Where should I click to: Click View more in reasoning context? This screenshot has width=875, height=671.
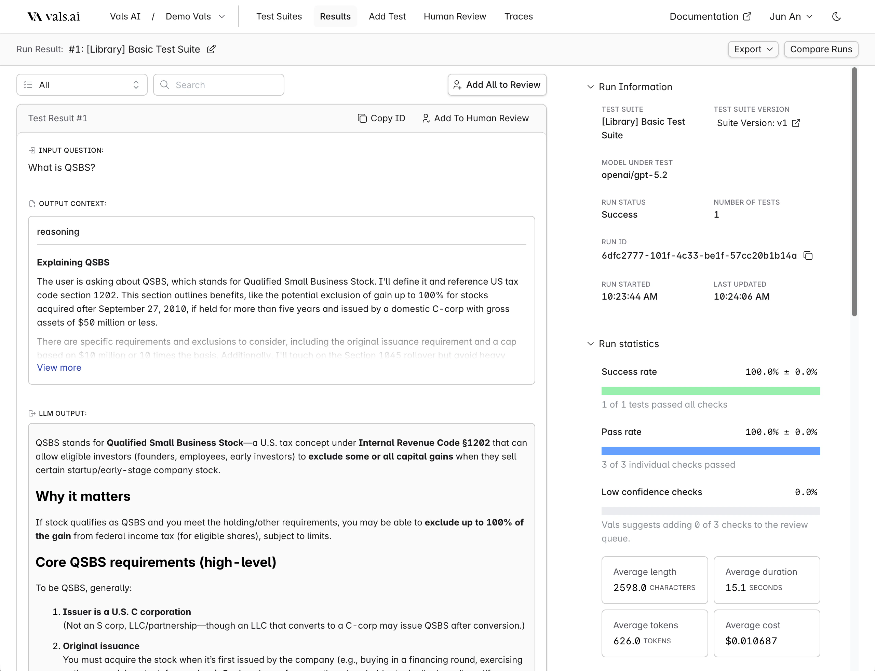click(59, 368)
